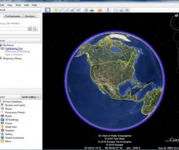179x150 pixels.
Task: Toggle the sidebar with the Hide Sidebar icon
Action: coord(48,10)
